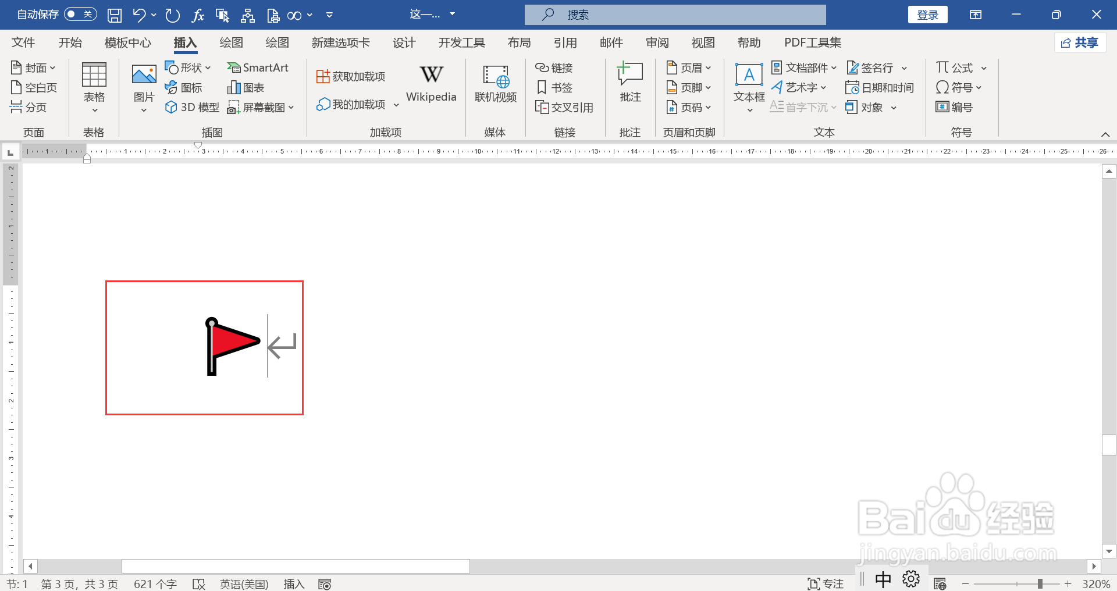Screen dimensions: 1117x591
Task: Click the 320% zoom level
Action: tap(1096, 584)
